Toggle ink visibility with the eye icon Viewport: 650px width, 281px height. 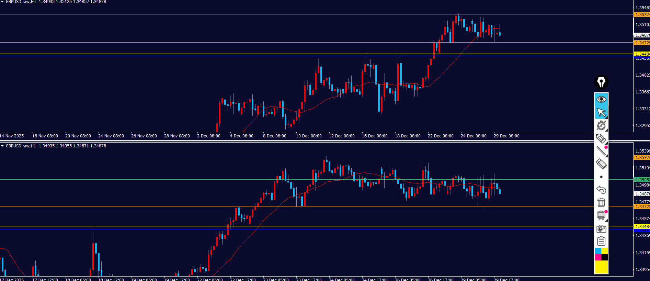point(601,99)
